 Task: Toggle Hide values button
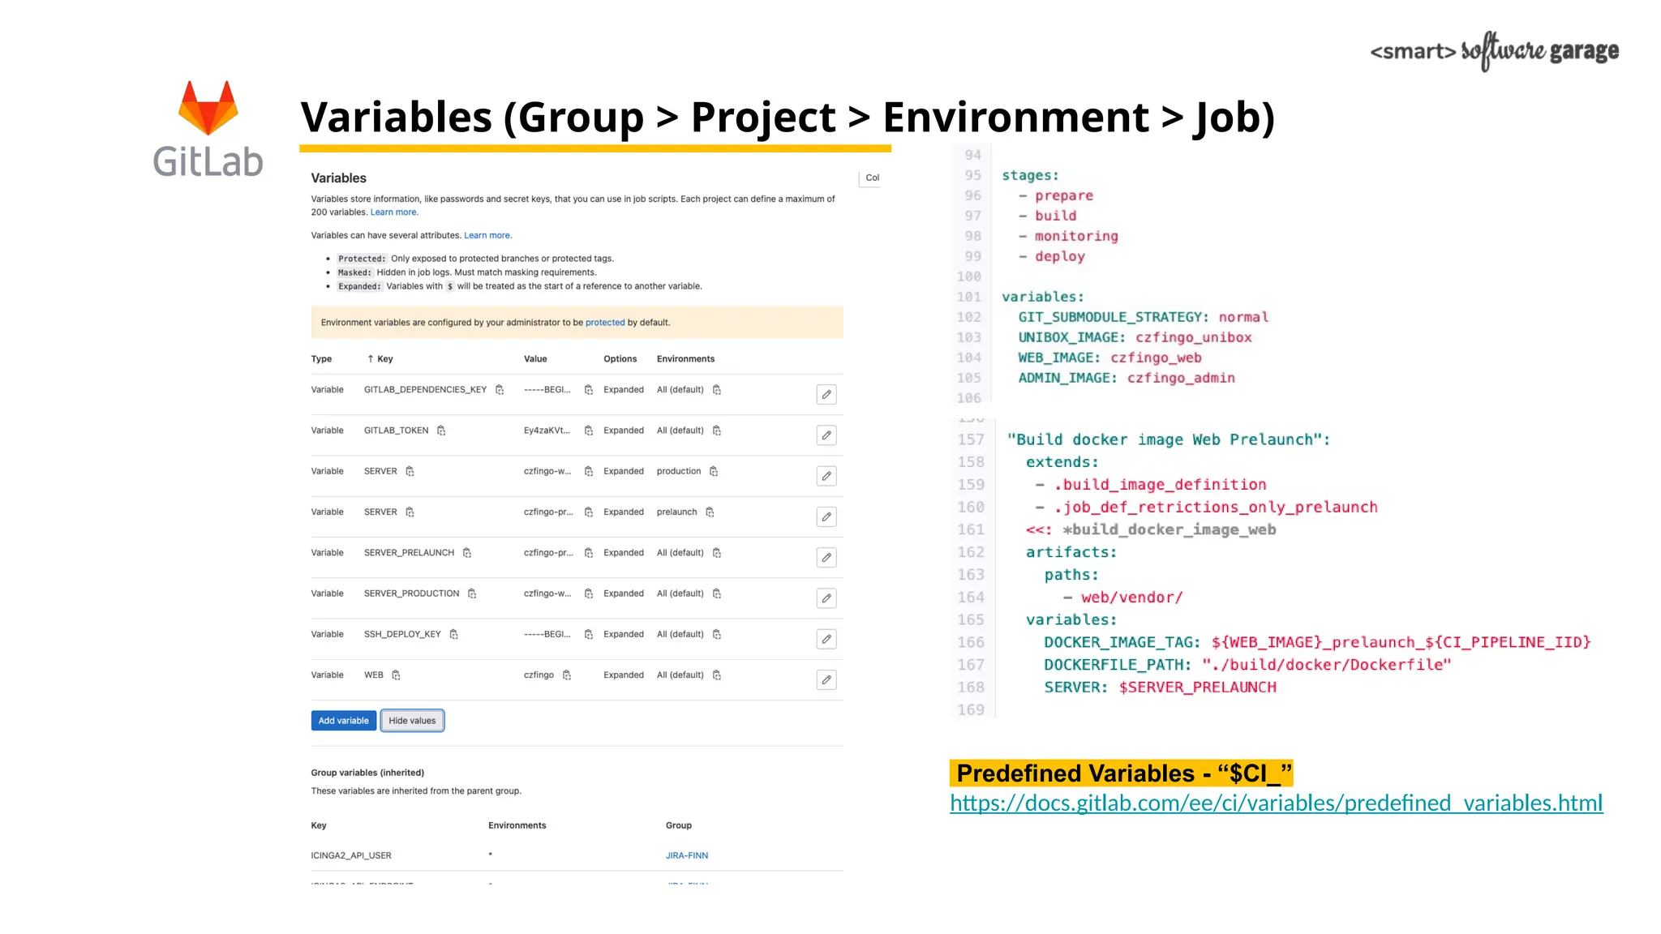412,721
